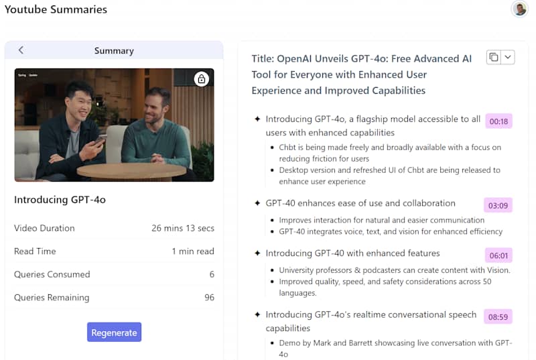Open the Introducing GPT-4o video thumbnail
The image size is (536, 360).
click(x=114, y=125)
